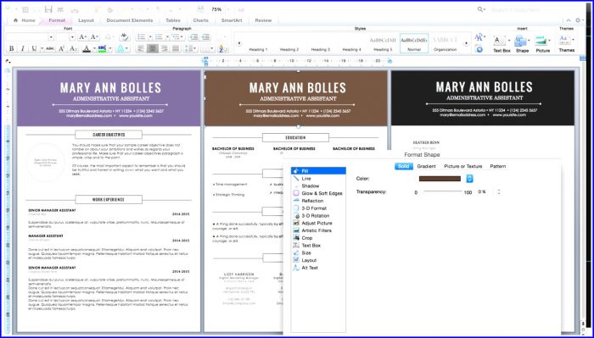
Task: Insert a Shape
Action: 522,43
